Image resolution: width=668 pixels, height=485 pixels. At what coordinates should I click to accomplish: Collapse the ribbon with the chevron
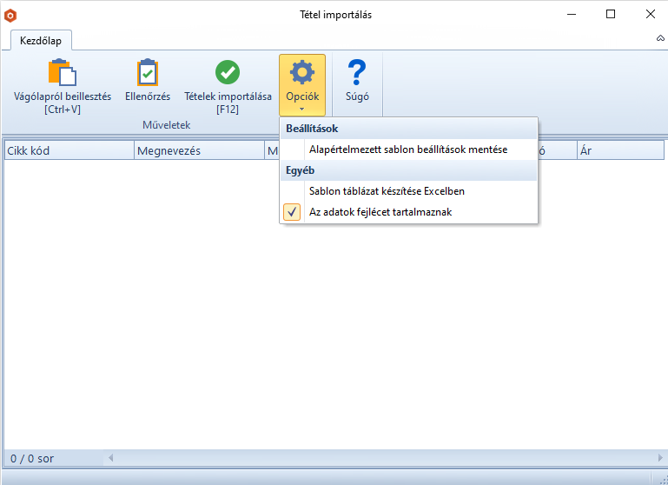[659, 39]
